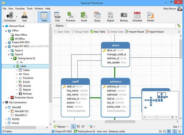Switch to list view mode
Viewport: 184px width, 135px height.
click(x=160, y=131)
